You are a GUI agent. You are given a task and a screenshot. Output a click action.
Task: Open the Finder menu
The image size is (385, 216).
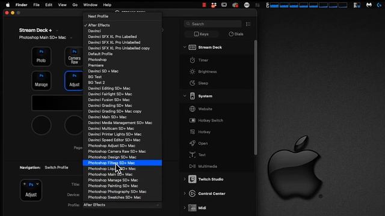[22, 5]
